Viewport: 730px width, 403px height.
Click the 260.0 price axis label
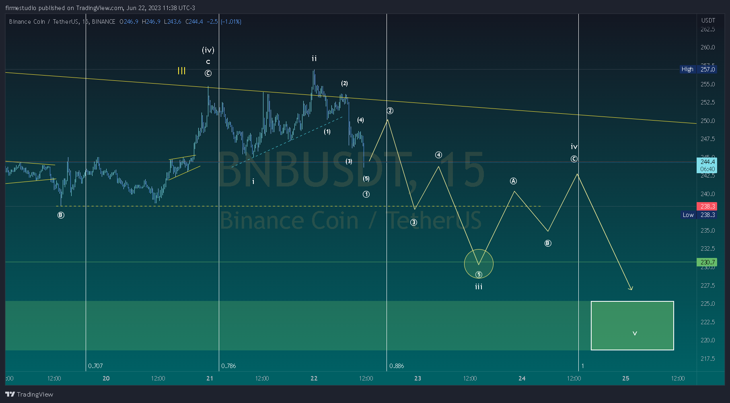tap(708, 47)
